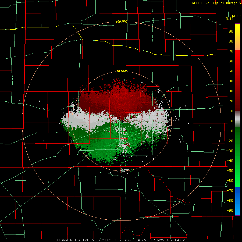Click the blue bottom segment of color bar
The image size is (242, 242).
(x=237, y=201)
